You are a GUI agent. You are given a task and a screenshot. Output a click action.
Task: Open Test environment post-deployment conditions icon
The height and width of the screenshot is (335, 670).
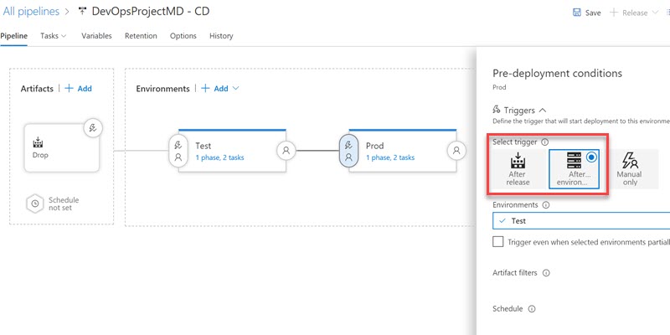coord(286,151)
